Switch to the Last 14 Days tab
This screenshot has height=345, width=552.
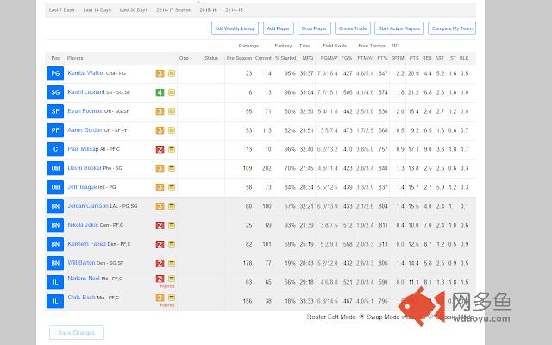[x=97, y=10]
